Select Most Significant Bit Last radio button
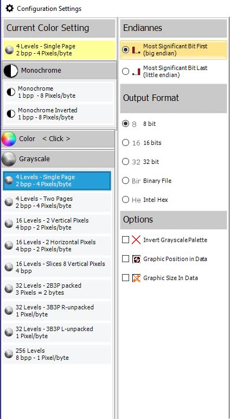Screen dimensions: 230x419 pyautogui.click(x=125, y=72)
